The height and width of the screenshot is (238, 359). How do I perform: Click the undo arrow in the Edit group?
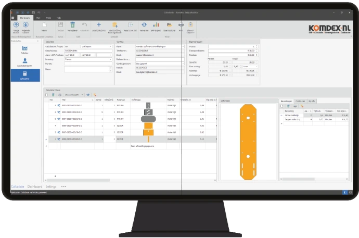click(84, 24)
